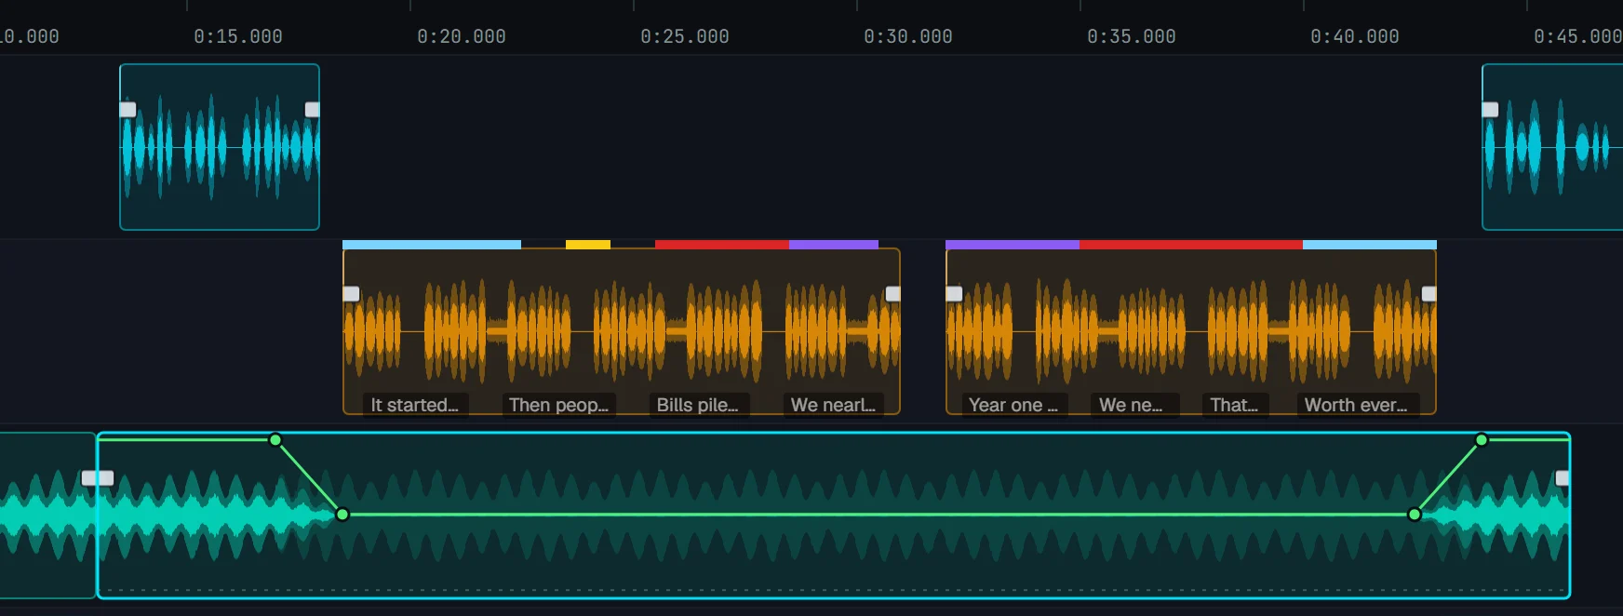Click upper-left volume envelope point at fade-down start
This screenshot has height=616, width=1623.
(x=275, y=439)
